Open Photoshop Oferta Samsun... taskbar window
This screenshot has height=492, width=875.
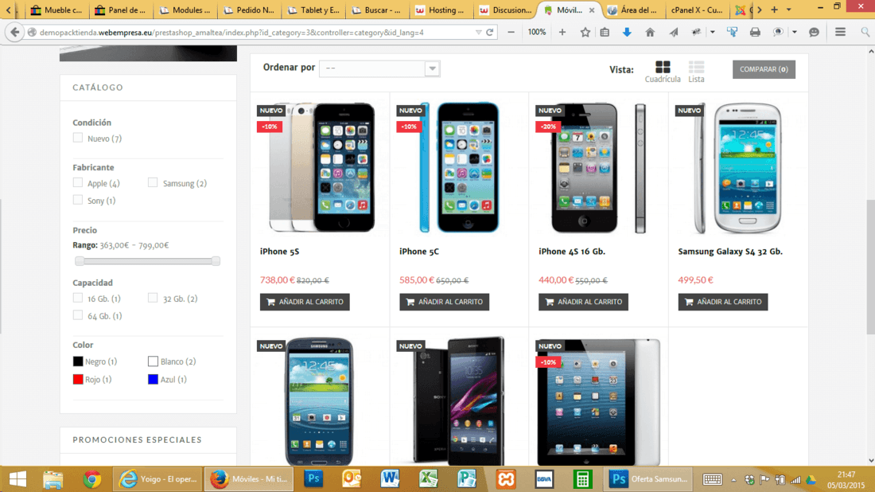coord(647,479)
